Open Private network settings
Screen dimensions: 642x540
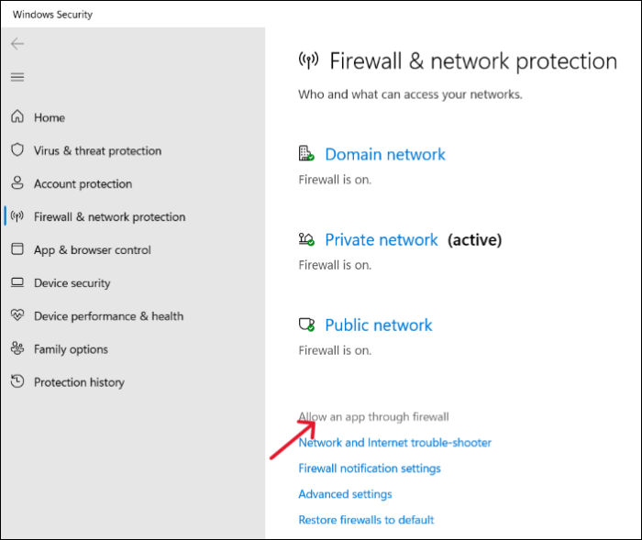(382, 240)
